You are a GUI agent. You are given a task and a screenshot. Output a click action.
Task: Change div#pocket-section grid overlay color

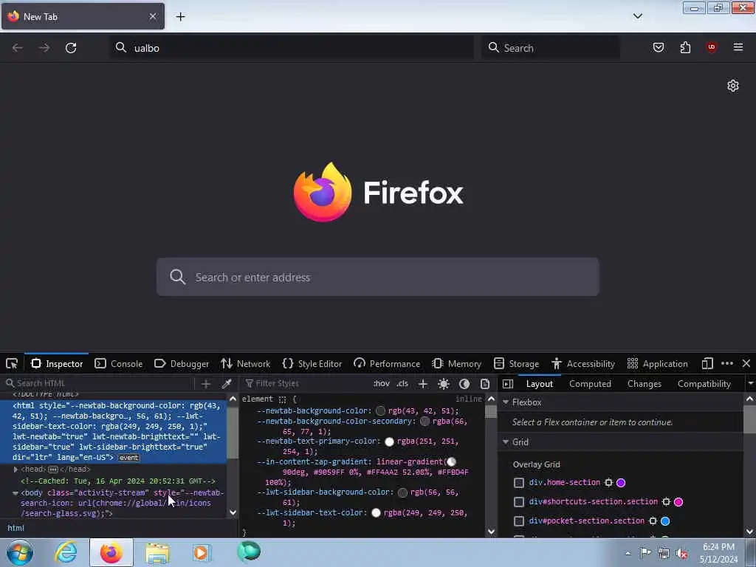[665, 521]
